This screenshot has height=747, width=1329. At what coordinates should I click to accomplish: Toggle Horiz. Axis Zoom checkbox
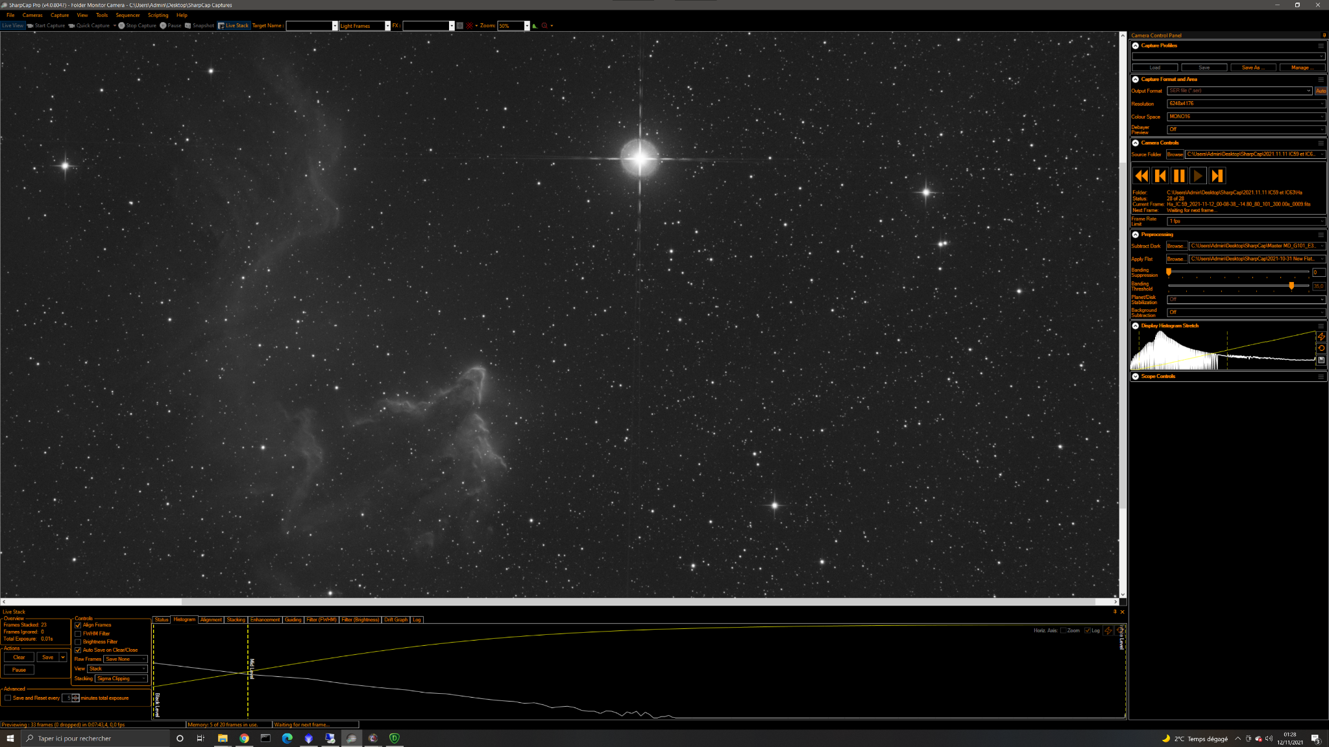coord(1063,630)
